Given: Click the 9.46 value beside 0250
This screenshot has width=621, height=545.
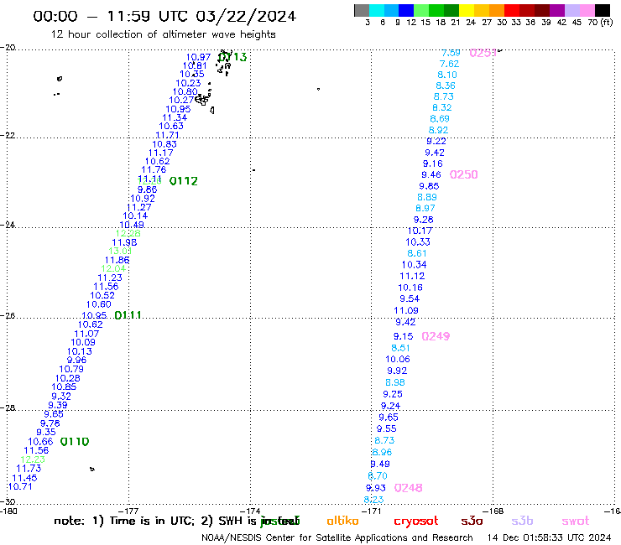Looking at the screenshot, I should pos(431,175).
